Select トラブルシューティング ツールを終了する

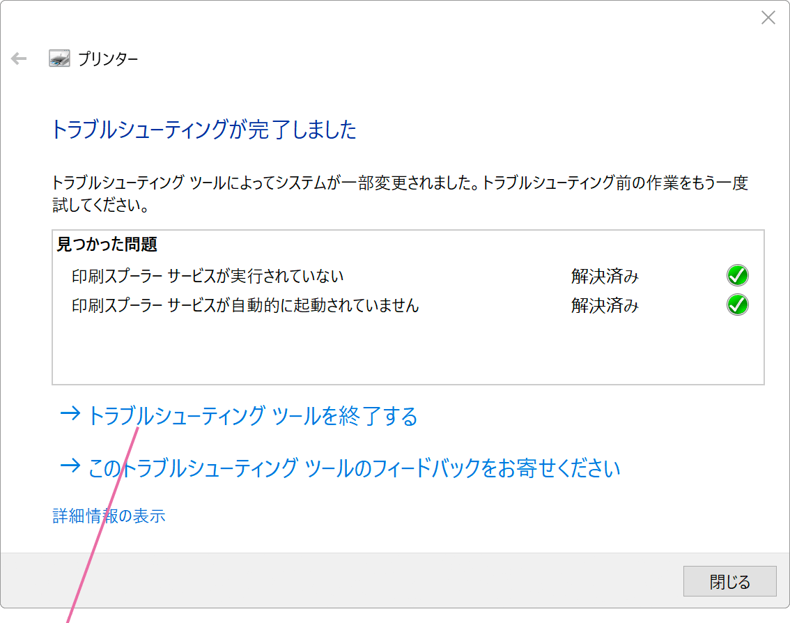[x=252, y=417]
